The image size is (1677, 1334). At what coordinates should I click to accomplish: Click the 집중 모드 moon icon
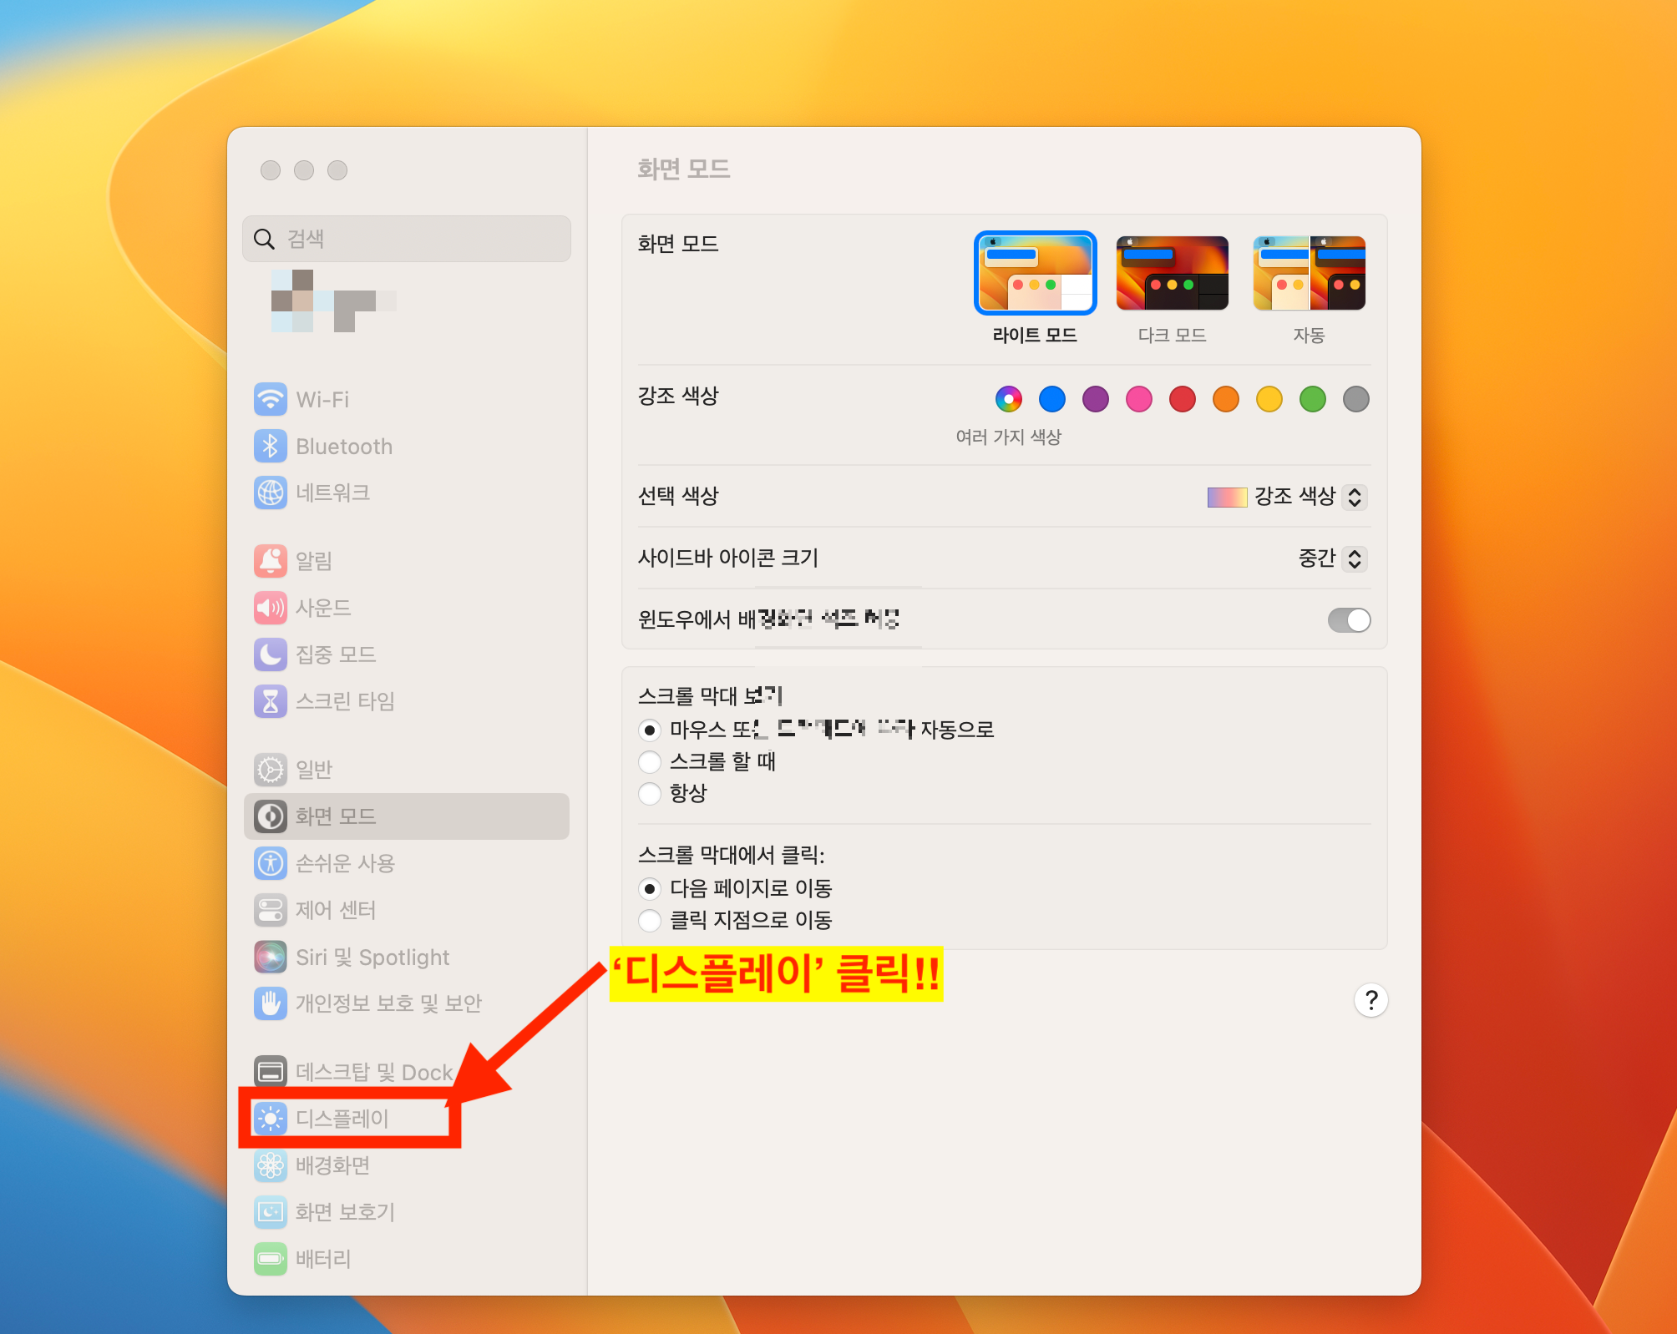tap(270, 654)
